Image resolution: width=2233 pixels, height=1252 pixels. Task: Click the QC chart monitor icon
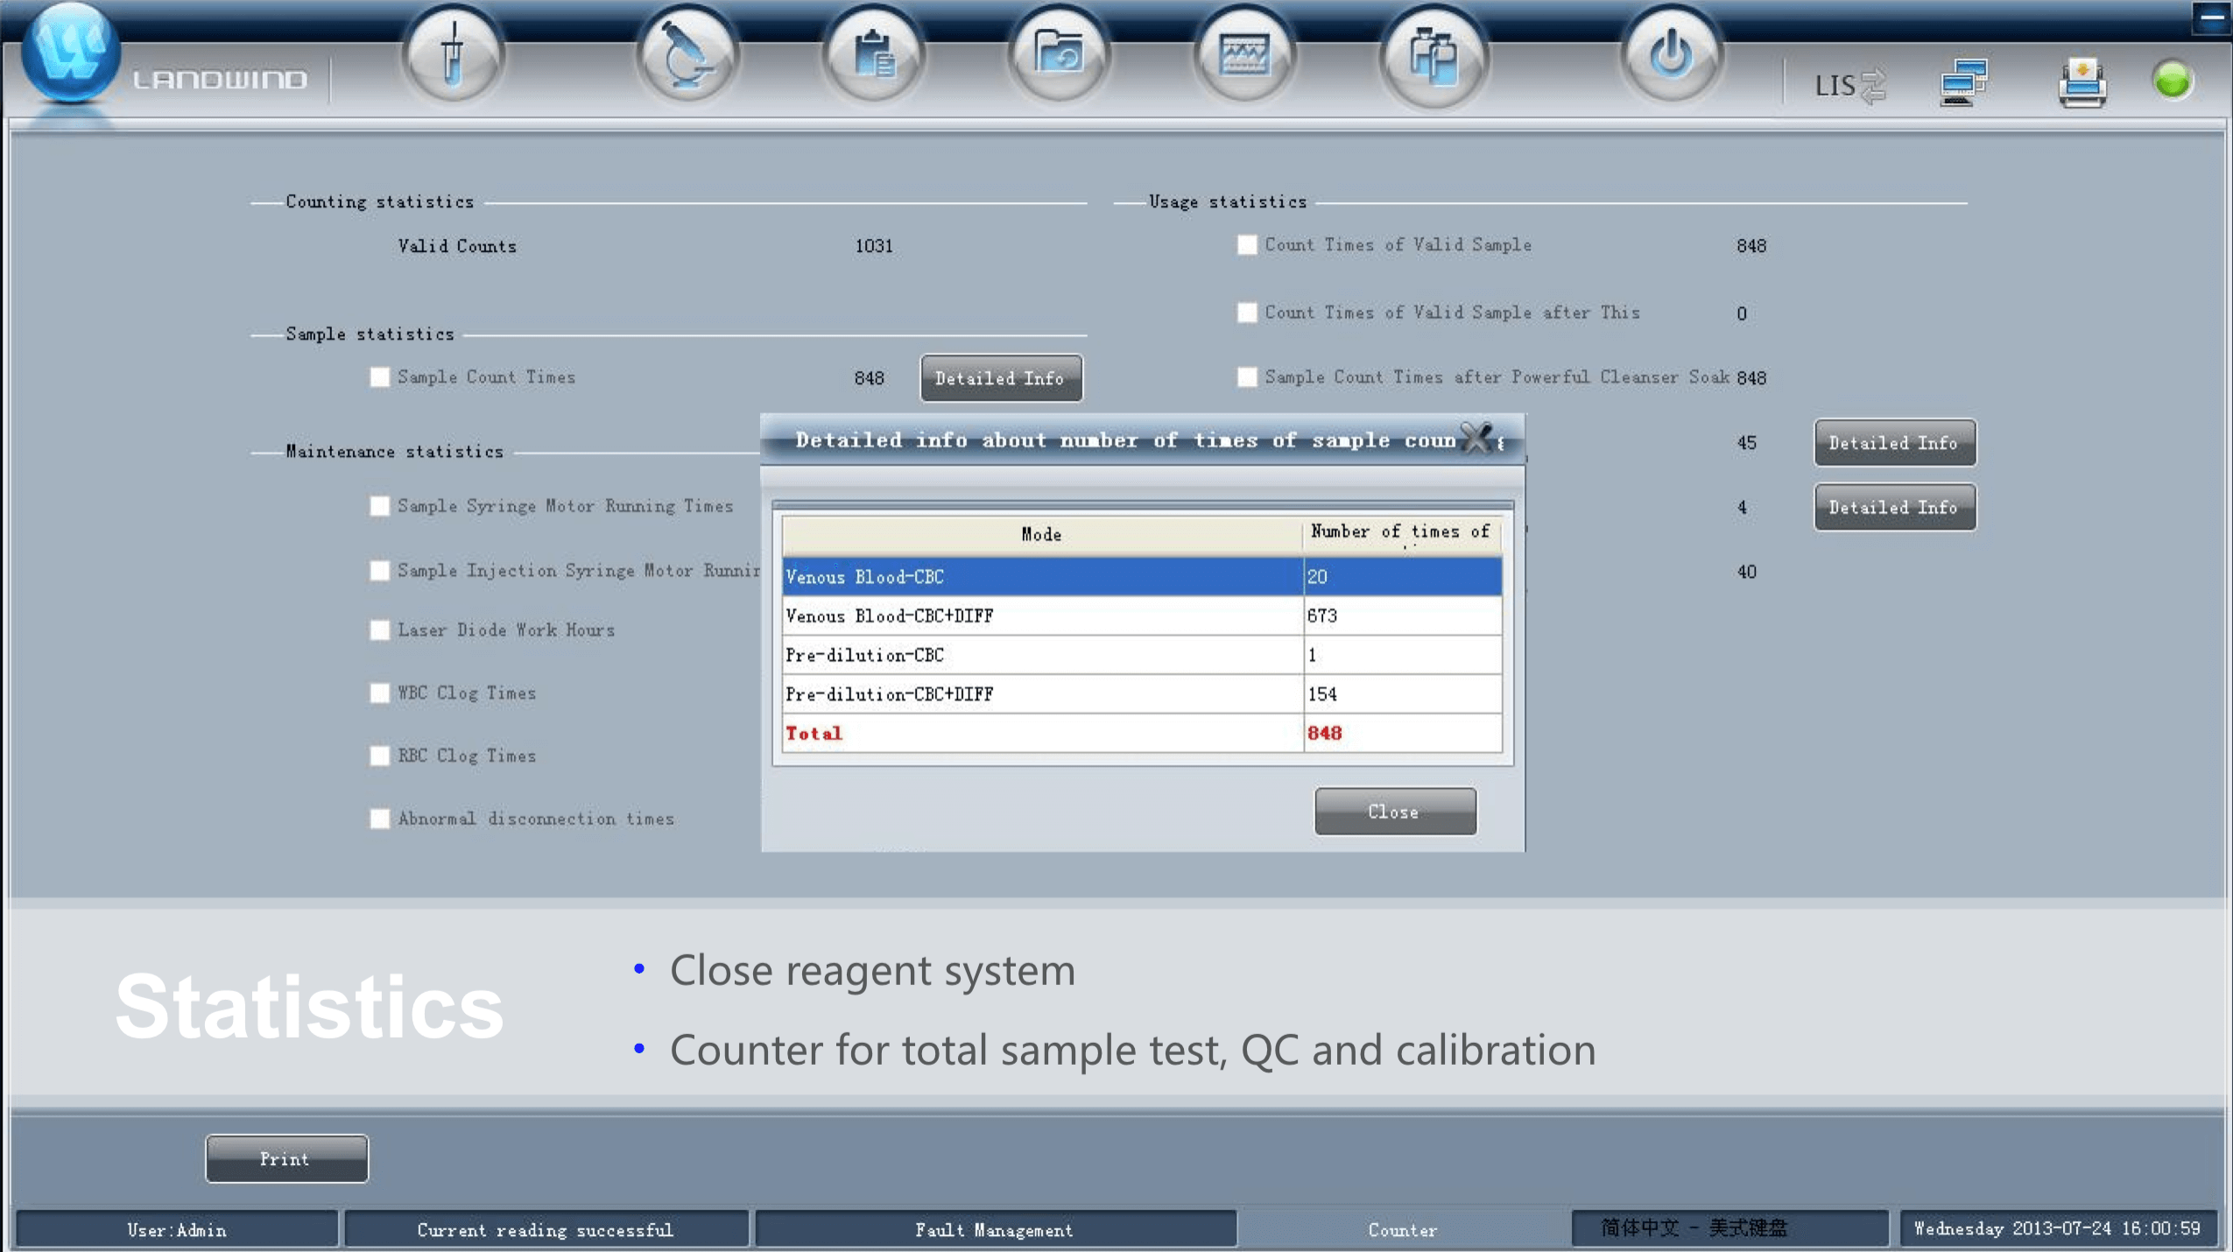1244,58
